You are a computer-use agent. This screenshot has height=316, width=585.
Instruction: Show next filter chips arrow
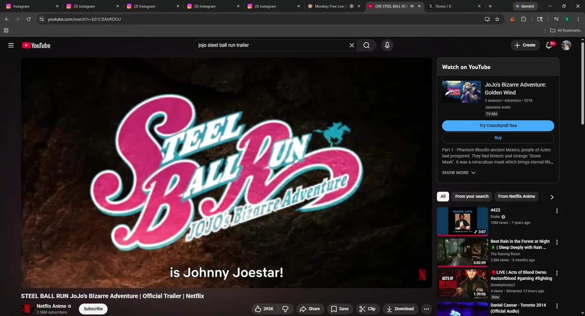click(x=552, y=197)
